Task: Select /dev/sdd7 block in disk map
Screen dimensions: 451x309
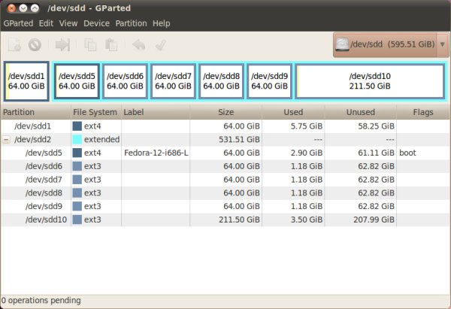Action: coord(173,81)
